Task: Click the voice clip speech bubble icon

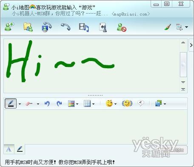Action: tap(141, 103)
